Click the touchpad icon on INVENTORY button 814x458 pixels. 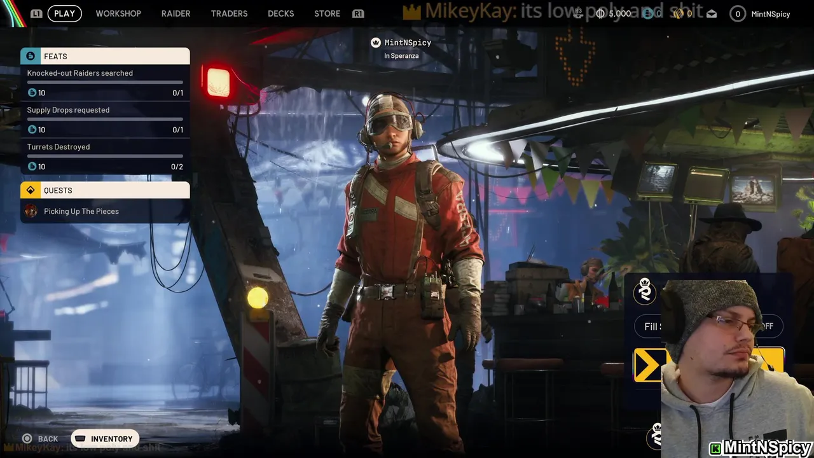[80, 439]
